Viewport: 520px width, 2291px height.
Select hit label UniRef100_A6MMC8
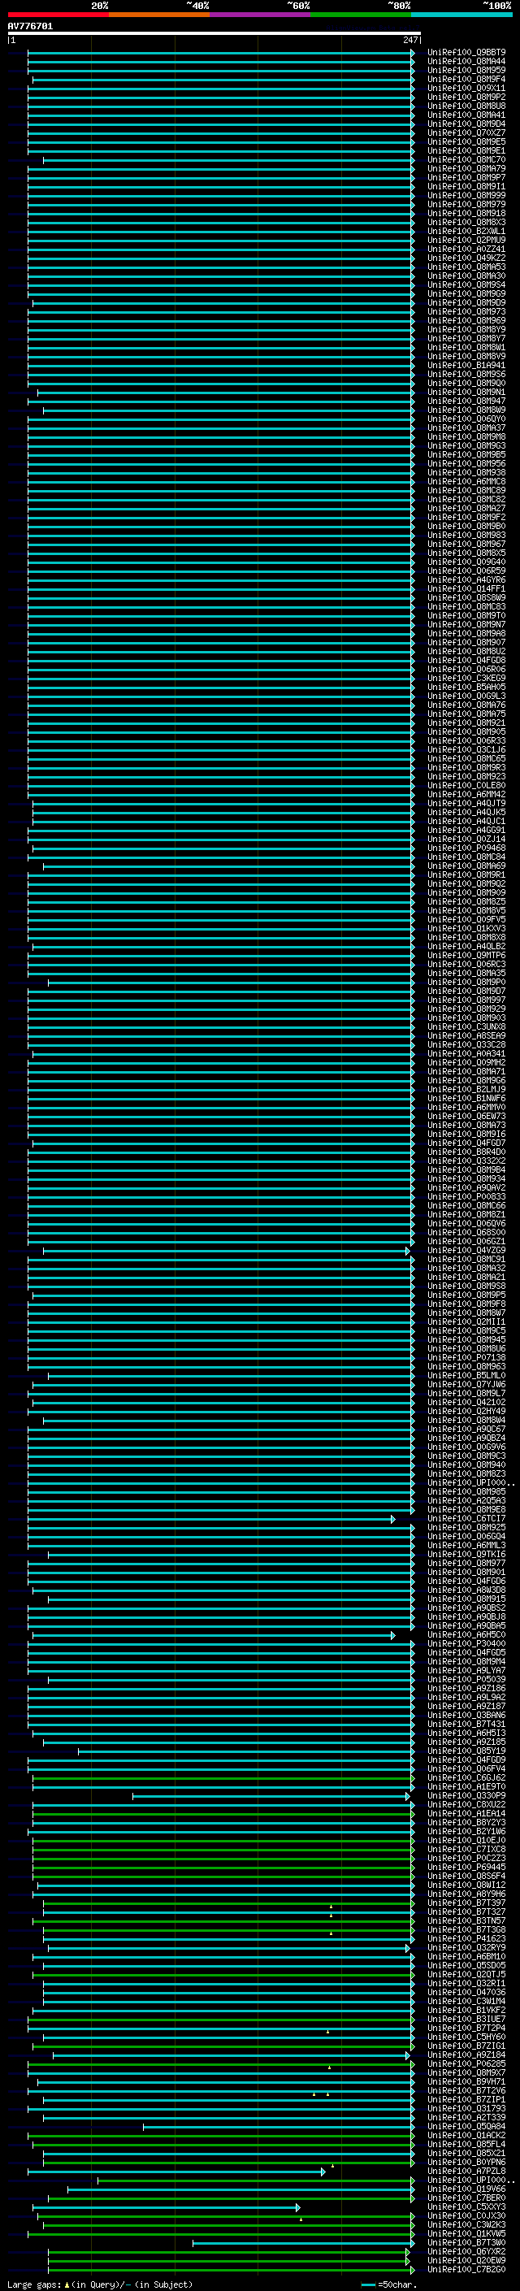tap(466, 482)
